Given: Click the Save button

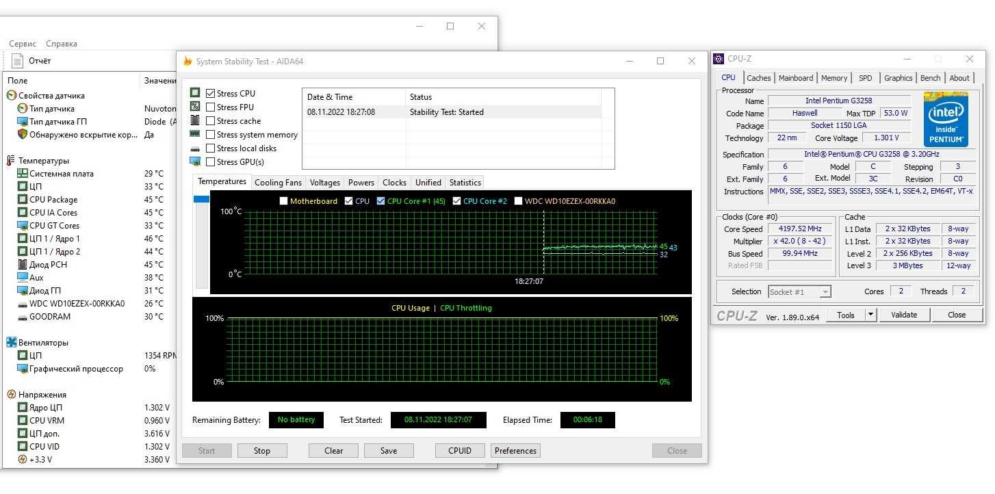Looking at the screenshot, I should (x=389, y=451).
